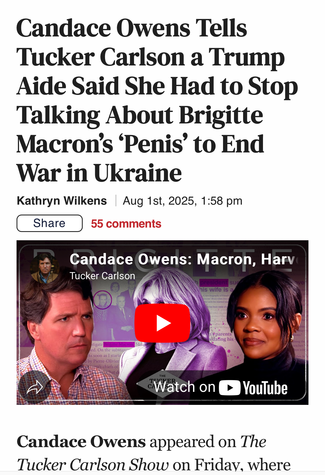Select the 'Watch on' text link

[x=184, y=387]
